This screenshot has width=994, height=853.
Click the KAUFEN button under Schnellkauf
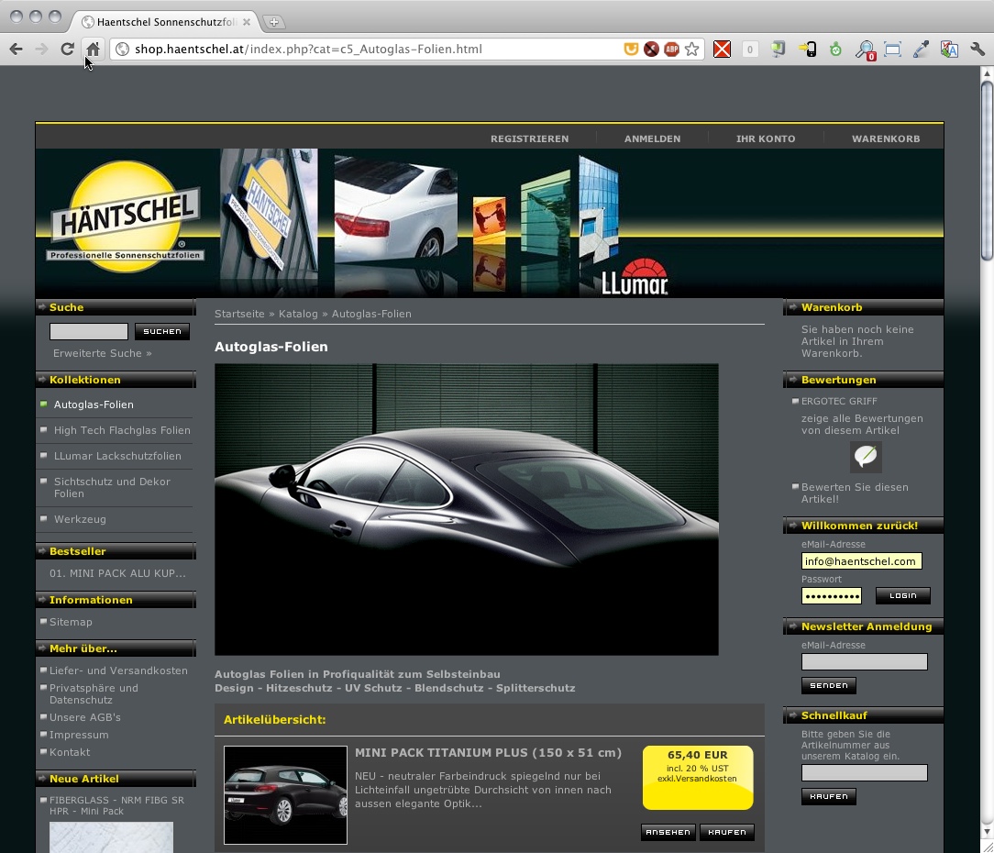click(x=829, y=796)
